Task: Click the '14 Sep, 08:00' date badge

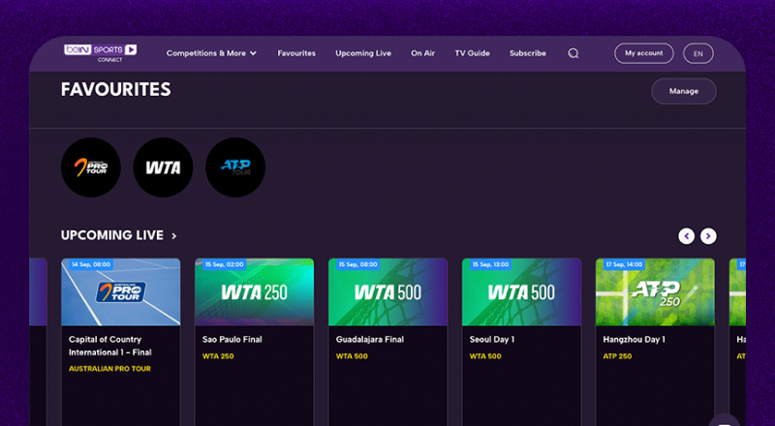Action: 91,264
